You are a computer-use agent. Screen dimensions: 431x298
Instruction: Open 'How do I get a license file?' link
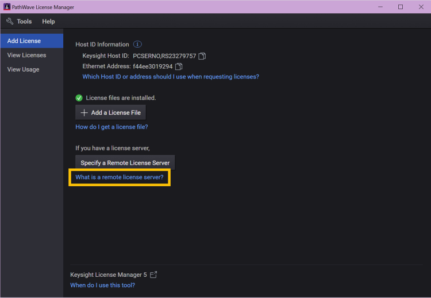point(111,127)
